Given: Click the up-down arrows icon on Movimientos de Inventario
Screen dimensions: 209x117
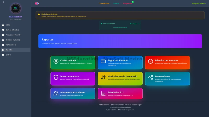Looking at the screenshot, I should pyautogui.click(x=103, y=77).
